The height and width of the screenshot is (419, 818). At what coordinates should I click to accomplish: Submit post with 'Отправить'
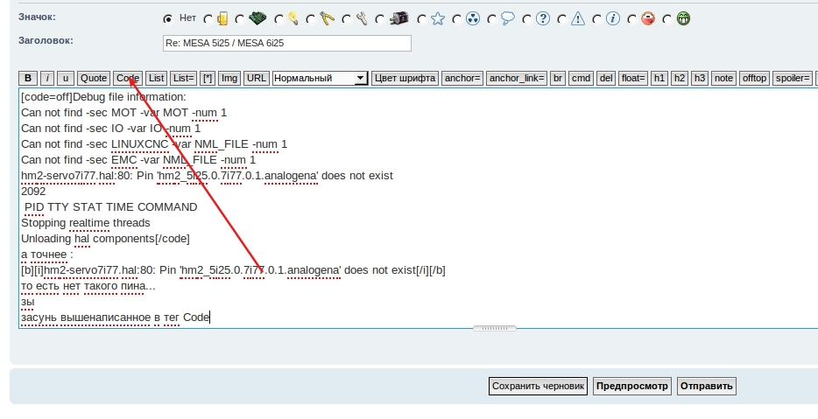pyautogui.click(x=707, y=386)
